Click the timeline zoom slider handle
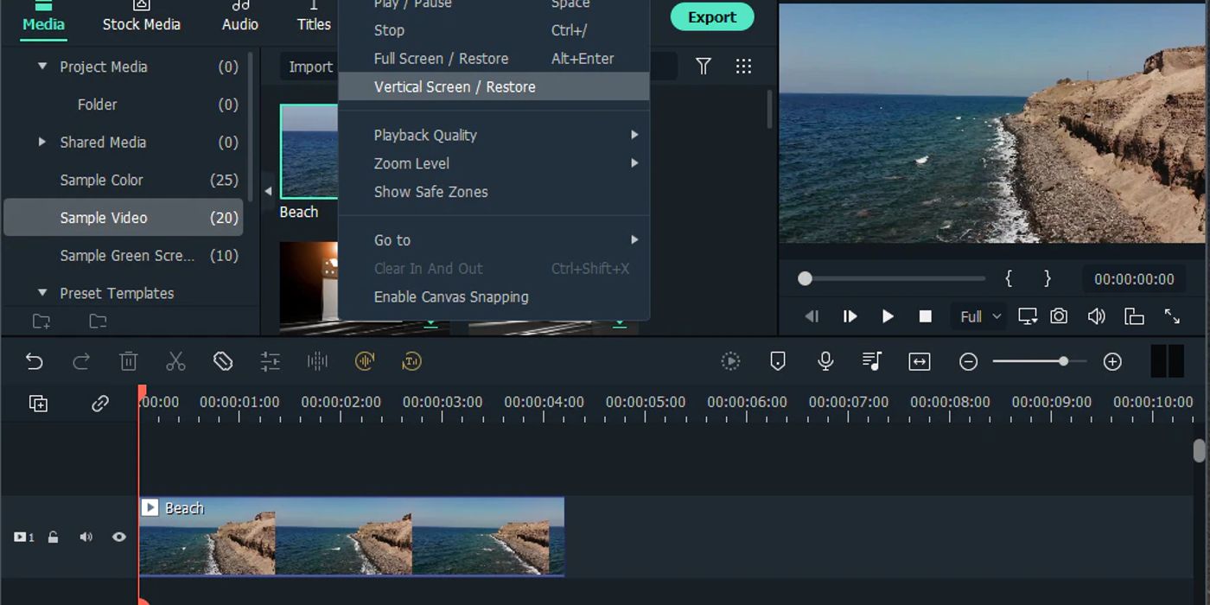Viewport: 1210px width, 605px height. 1063,361
